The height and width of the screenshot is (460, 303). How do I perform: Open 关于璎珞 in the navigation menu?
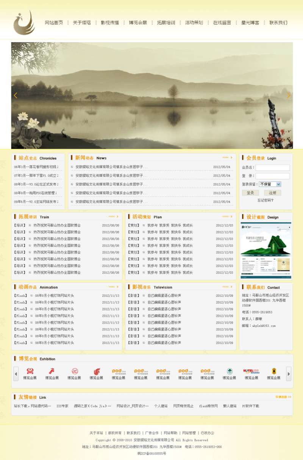pyautogui.click(x=82, y=23)
